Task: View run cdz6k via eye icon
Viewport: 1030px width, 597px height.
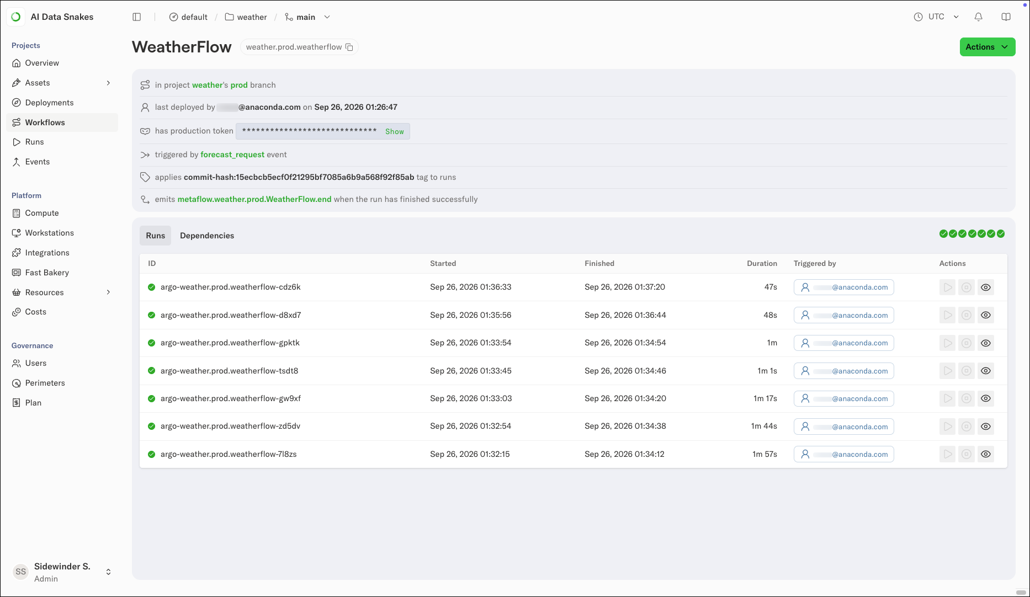Action: [985, 287]
